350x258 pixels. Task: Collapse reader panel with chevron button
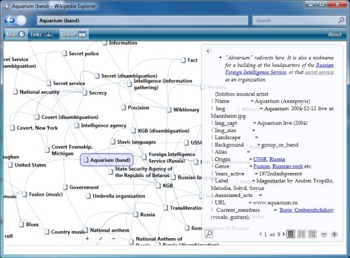[x=208, y=51]
